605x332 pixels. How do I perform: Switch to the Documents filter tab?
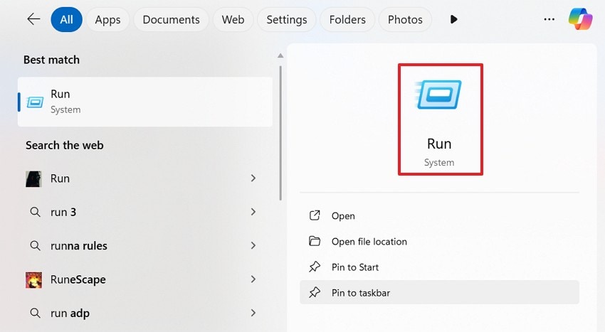172,19
